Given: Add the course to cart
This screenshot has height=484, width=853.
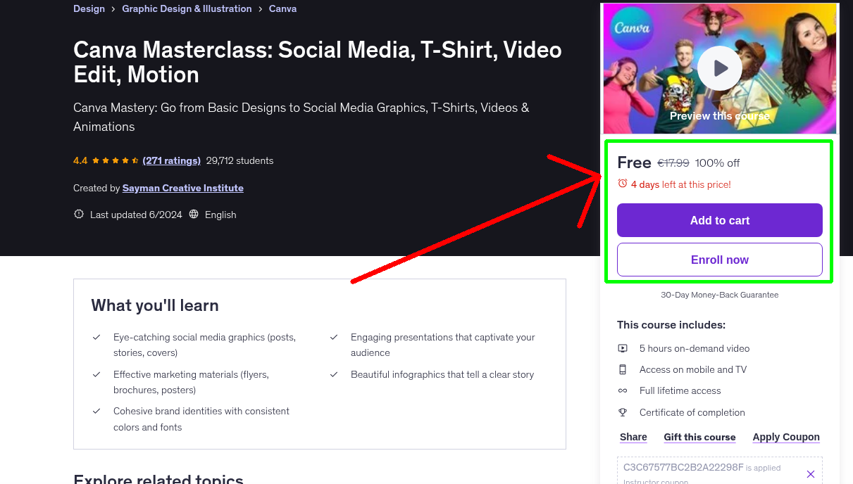Looking at the screenshot, I should pos(719,220).
